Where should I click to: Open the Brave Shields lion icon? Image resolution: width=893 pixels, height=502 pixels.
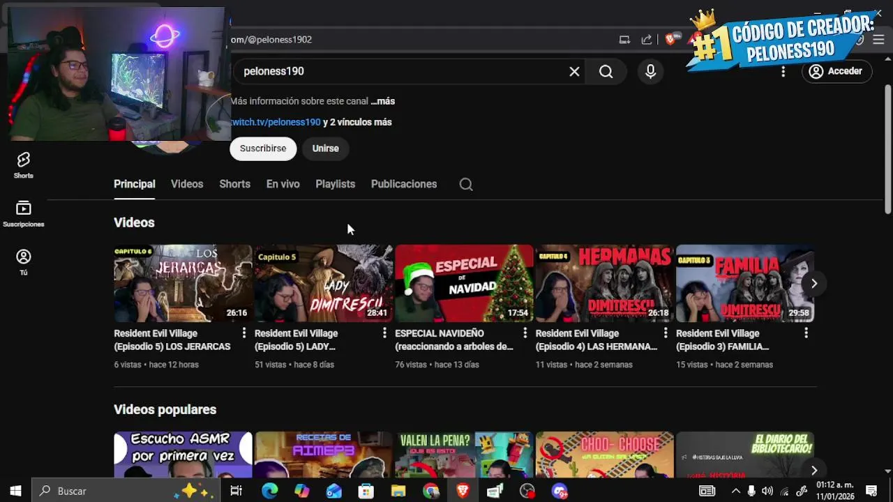coord(670,39)
